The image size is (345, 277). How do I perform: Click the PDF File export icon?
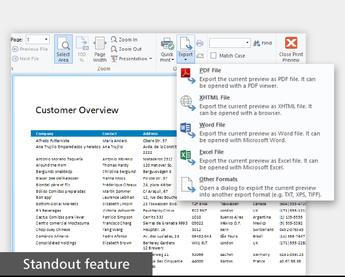pyautogui.click(x=188, y=76)
